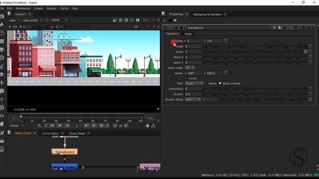Image resolution: width=319 pixels, height=179 pixels.
Task: Open translate animation curve menu
Action: [226, 41]
